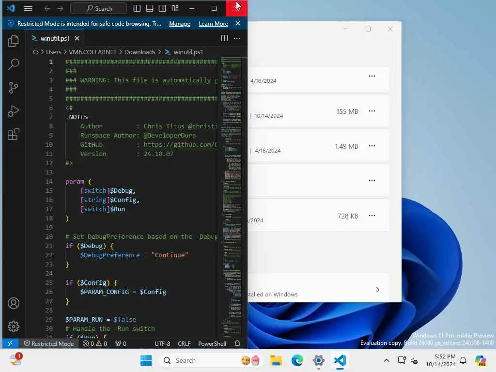Open the VS Code hamburger application menu
The image size is (496, 372).
tap(28, 8)
